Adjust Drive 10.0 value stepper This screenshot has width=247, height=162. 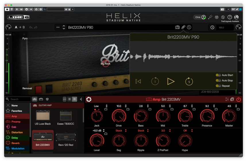(x=126, y=106)
